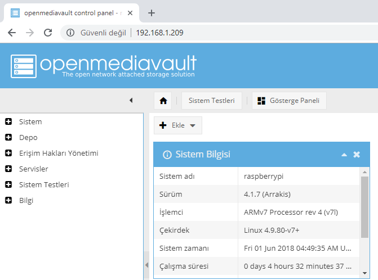378x280 pixels.
Task: Go to home via house icon
Action: click(x=163, y=101)
